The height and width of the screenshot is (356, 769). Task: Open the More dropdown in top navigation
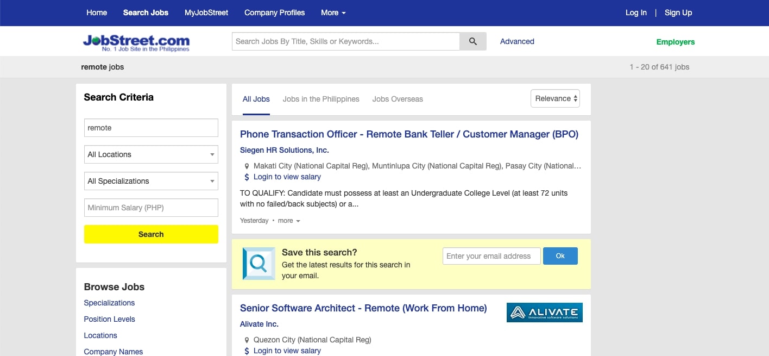point(333,13)
